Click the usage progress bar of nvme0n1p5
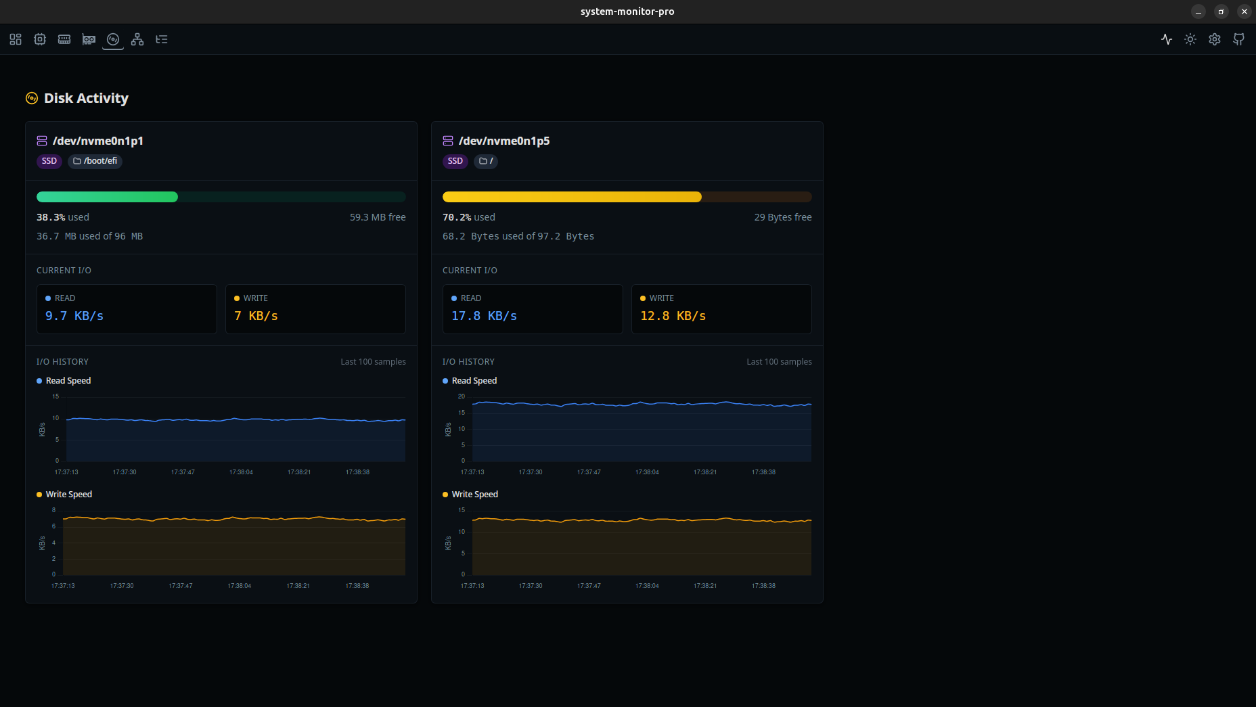 [627, 196]
